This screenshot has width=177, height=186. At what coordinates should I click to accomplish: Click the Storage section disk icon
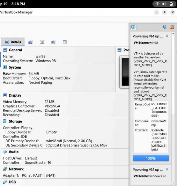click(5, 121)
